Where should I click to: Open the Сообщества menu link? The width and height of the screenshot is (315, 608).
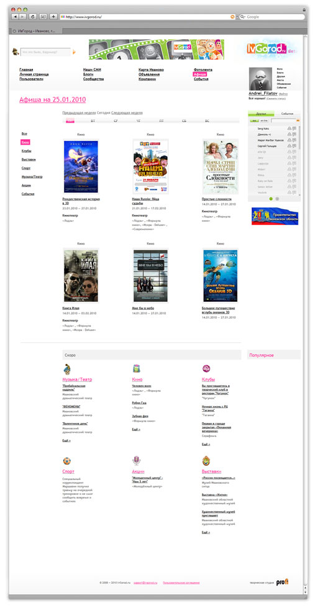93,79
